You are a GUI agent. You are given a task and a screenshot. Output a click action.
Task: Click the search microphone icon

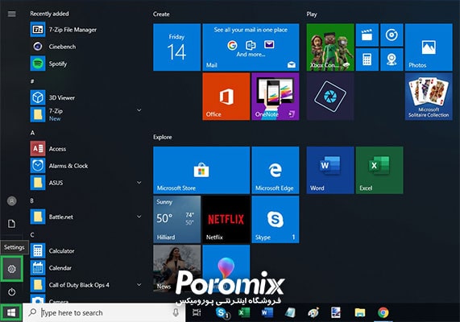(176, 312)
